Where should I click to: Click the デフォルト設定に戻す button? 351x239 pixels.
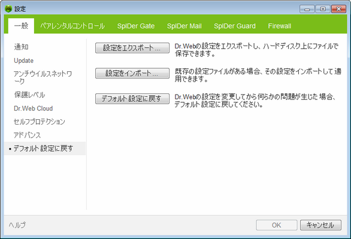coord(132,99)
